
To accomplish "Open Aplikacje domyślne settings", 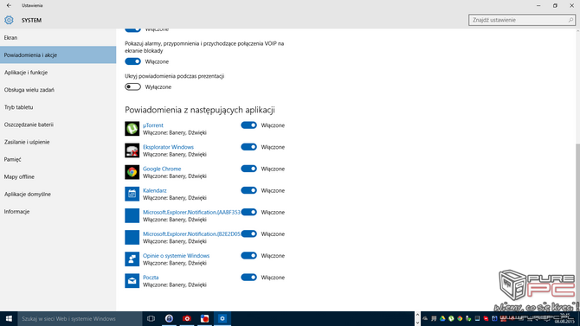I will click(x=58, y=194).
